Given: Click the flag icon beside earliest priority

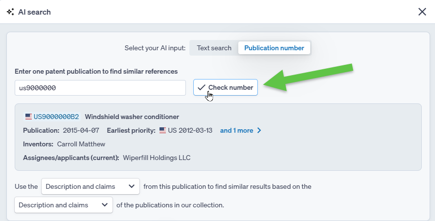Looking at the screenshot, I should [163, 130].
